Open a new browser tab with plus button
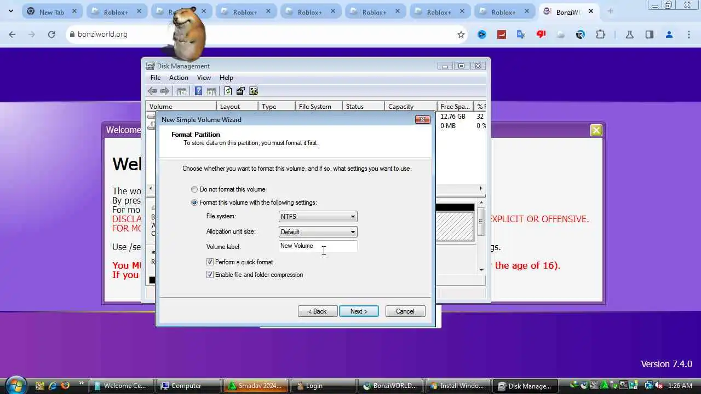The height and width of the screenshot is (394, 701). coord(610,11)
